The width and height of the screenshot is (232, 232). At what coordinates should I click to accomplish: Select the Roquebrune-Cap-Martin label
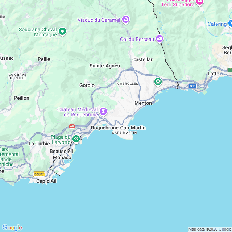point(118,128)
